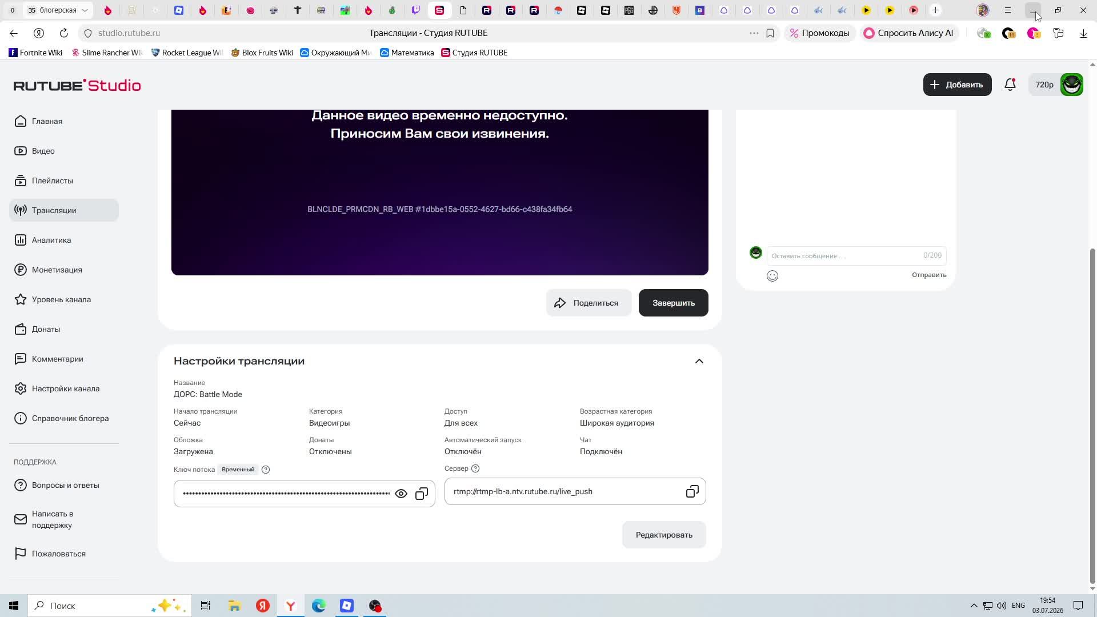Copy the stream key to clipboard

pyautogui.click(x=422, y=494)
